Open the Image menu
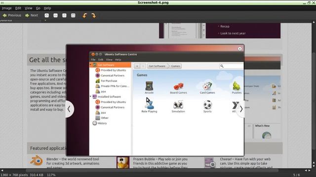The image size is (316, 177). coord(6,8)
